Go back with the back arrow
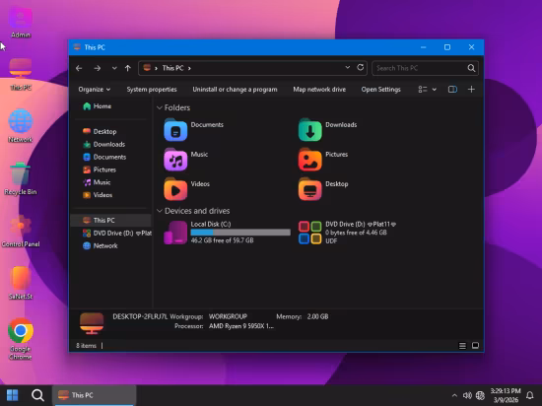The width and height of the screenshot is (542, 406). 79,68
